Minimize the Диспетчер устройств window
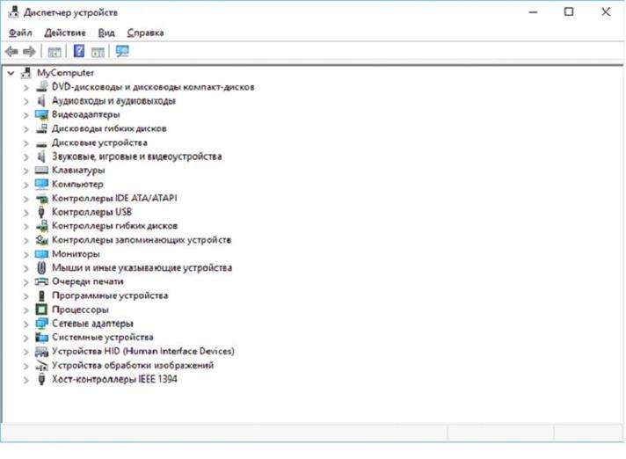 pos(533,12)
